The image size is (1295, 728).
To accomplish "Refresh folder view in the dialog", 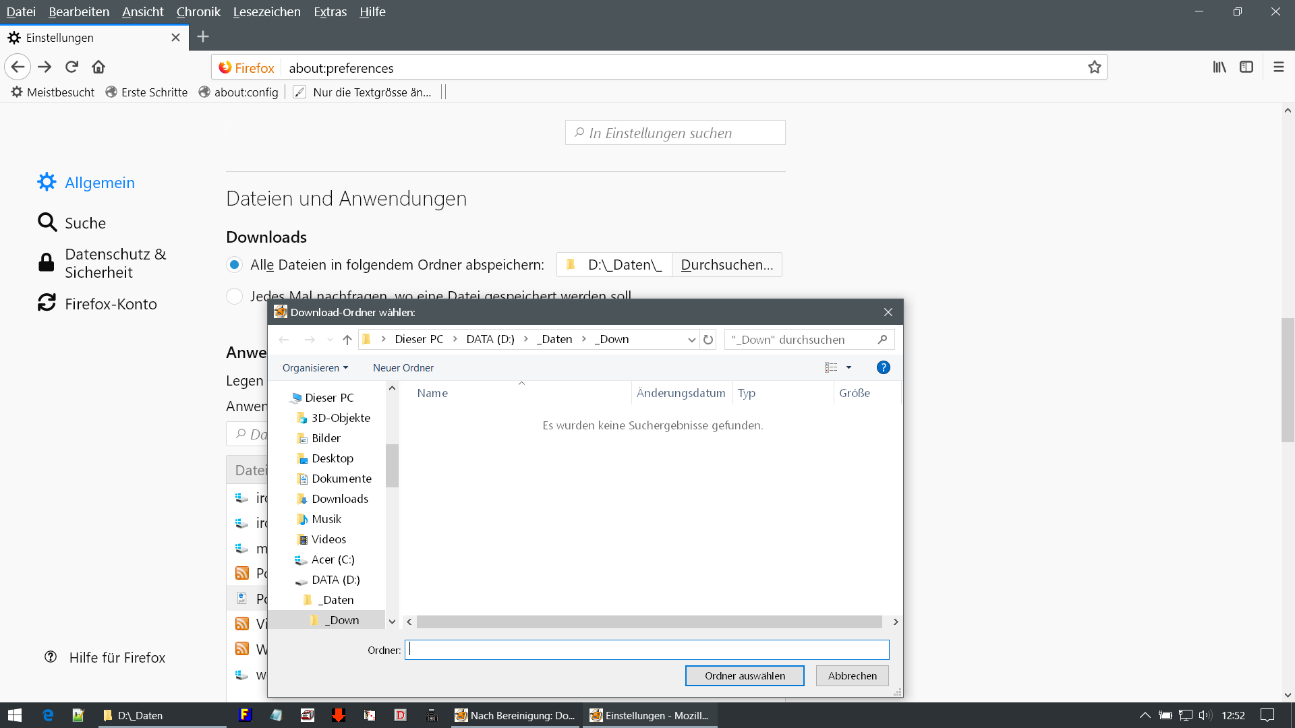I will coord(708,340).
